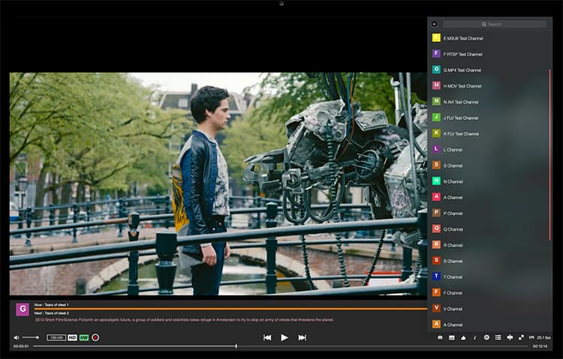Click the settings gear icon
Screen dimensions: 563x359
[486, 337]
